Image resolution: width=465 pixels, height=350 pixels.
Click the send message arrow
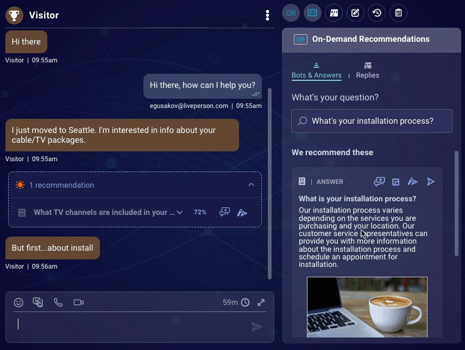pos(257,327)
